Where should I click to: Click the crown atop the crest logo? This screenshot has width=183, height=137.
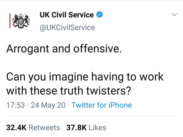pyautogui.click(x=21, y=15)
